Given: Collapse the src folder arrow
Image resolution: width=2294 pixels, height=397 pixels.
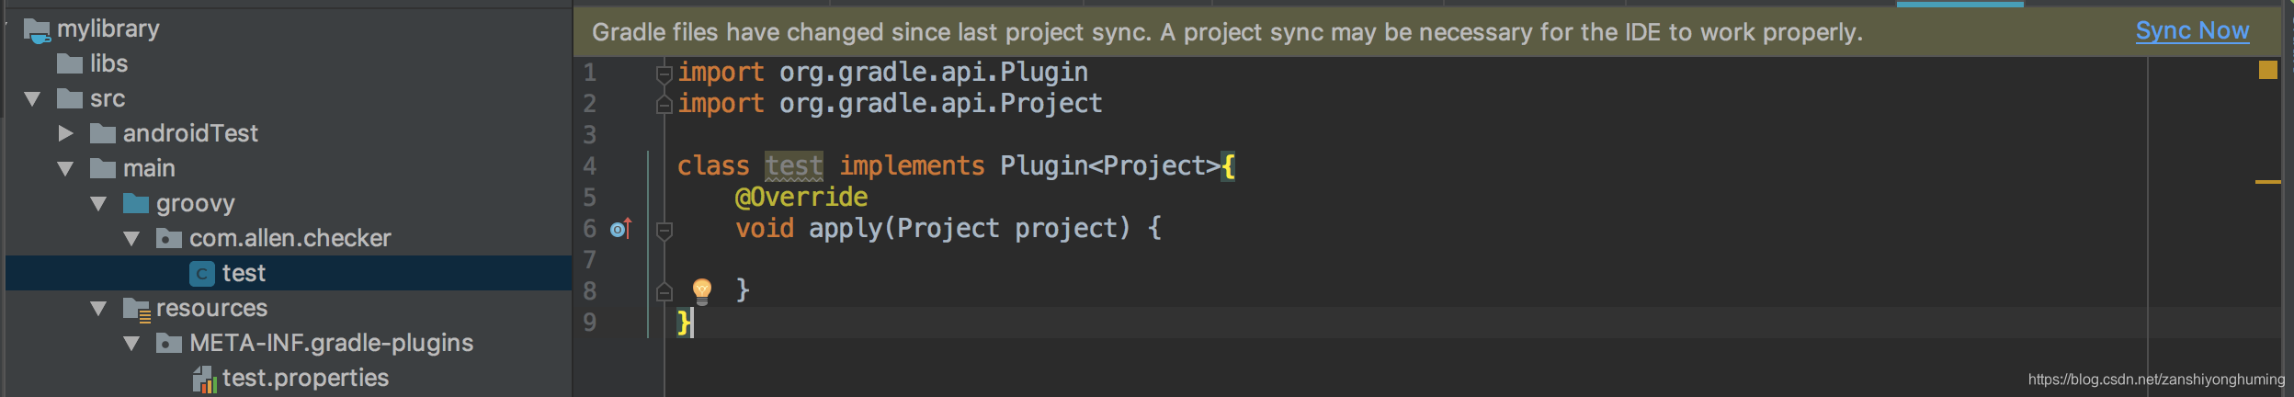Looking at the screenshot, I should [32, 98].
